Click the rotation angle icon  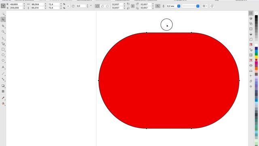pos(73,6)
